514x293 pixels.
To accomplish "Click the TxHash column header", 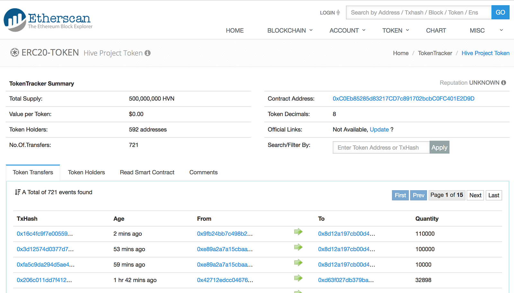I will 27,219.
